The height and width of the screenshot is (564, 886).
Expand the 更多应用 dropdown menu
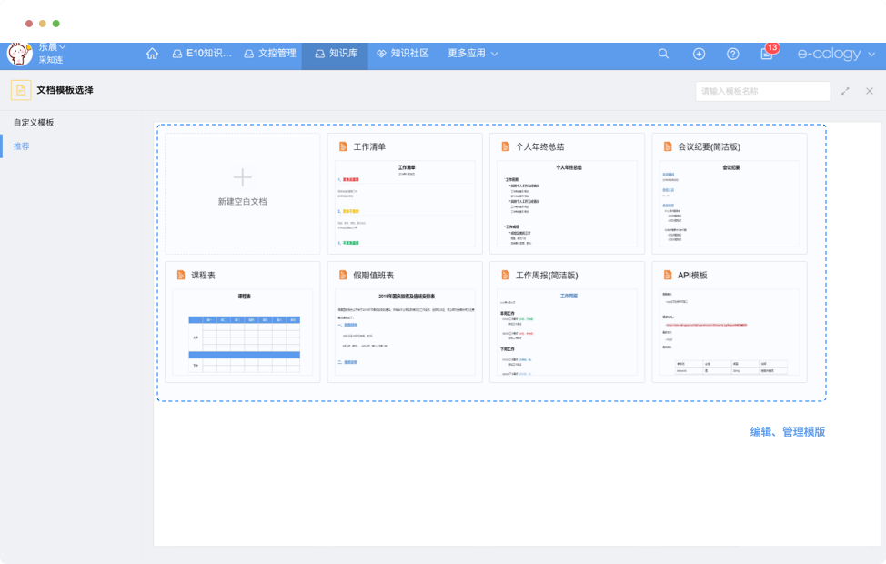(473, 54)
